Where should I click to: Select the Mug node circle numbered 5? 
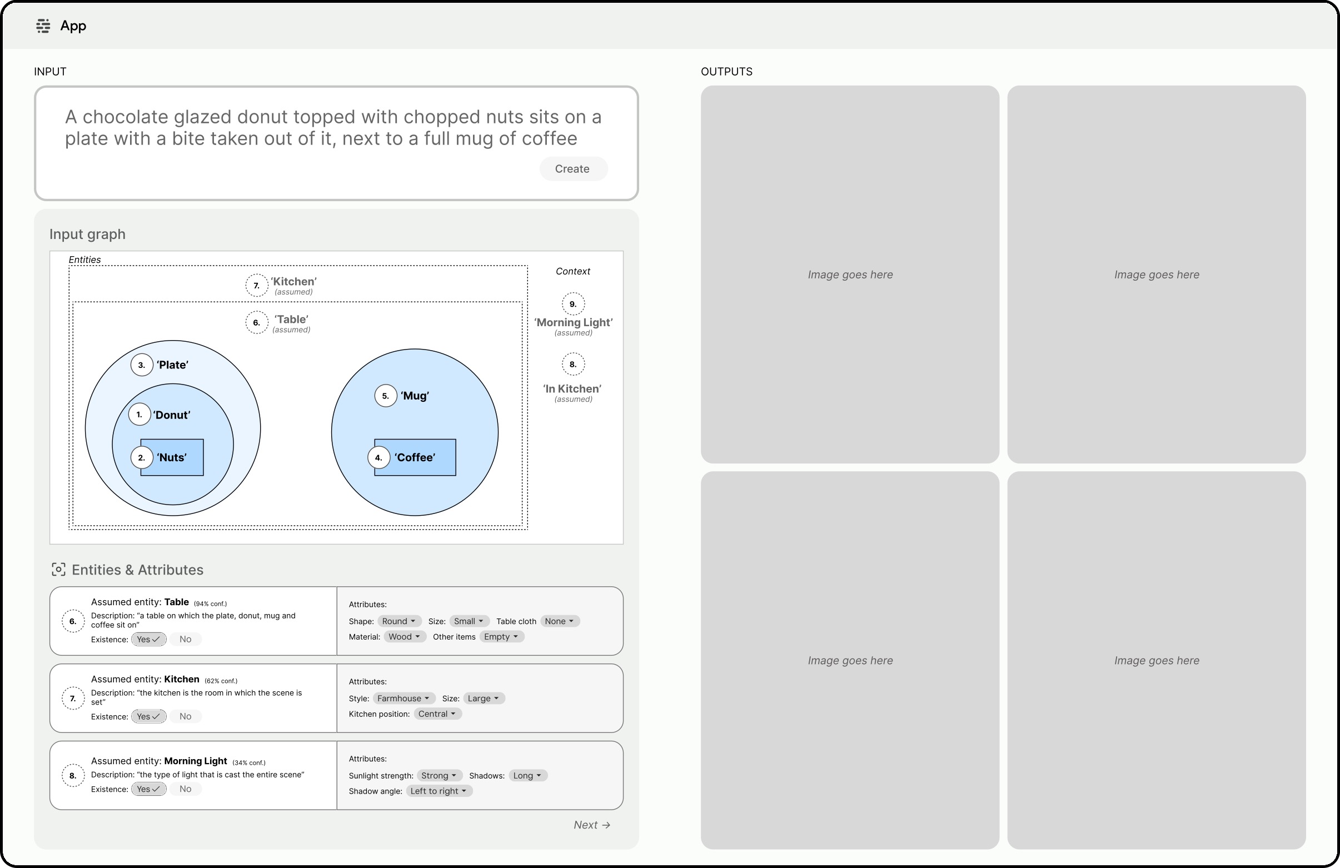click(x=385, y=396)
